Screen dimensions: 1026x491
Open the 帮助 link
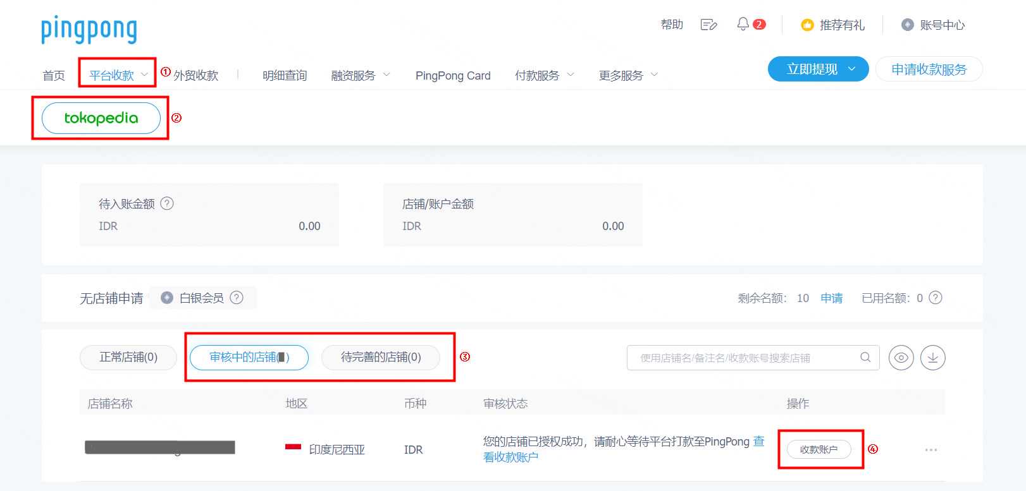[x=672, y=25]
